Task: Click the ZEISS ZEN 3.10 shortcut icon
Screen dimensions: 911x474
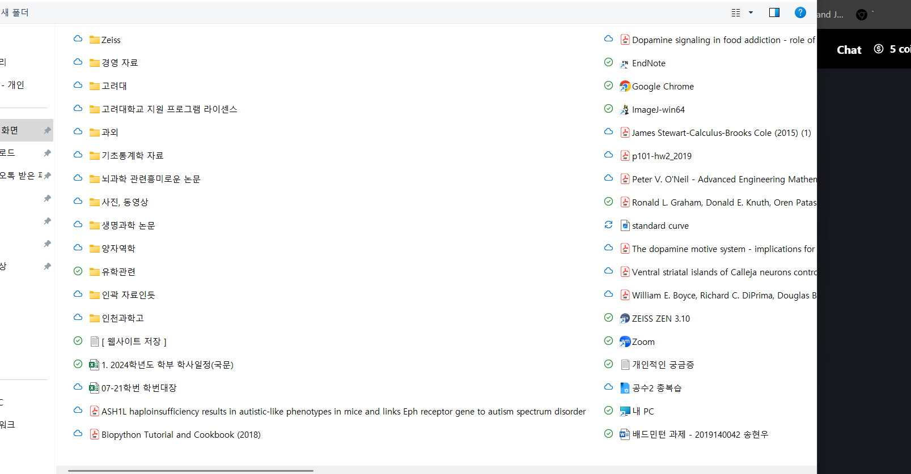Action: 625,318
